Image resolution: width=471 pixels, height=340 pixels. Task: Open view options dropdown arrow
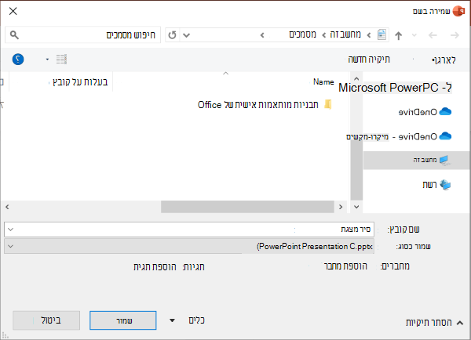tap(47, 60)
